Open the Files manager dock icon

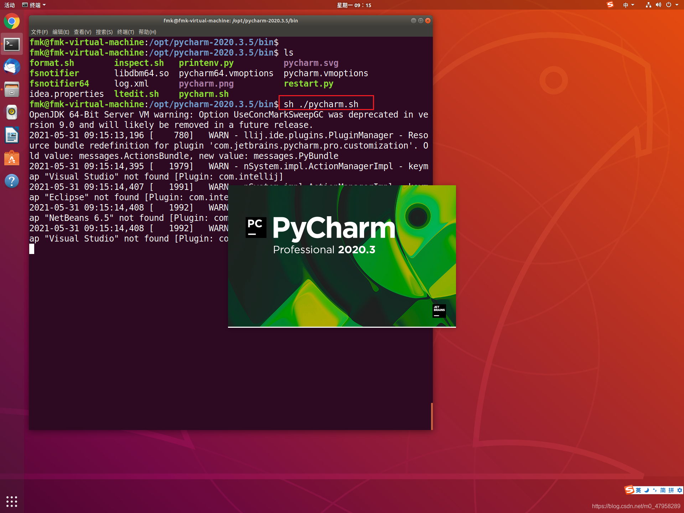coord(12,89)
